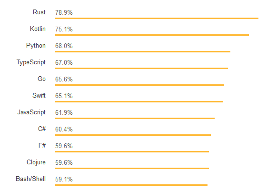Click the Bash/Shell label
This screenshot has height=191, width=267.
(x=30, y=179)
